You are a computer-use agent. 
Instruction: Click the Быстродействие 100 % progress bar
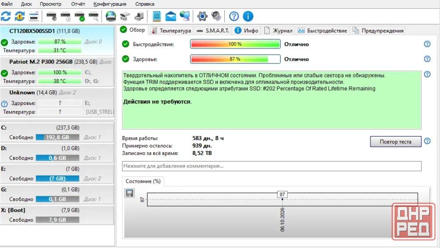click(235, 44)
